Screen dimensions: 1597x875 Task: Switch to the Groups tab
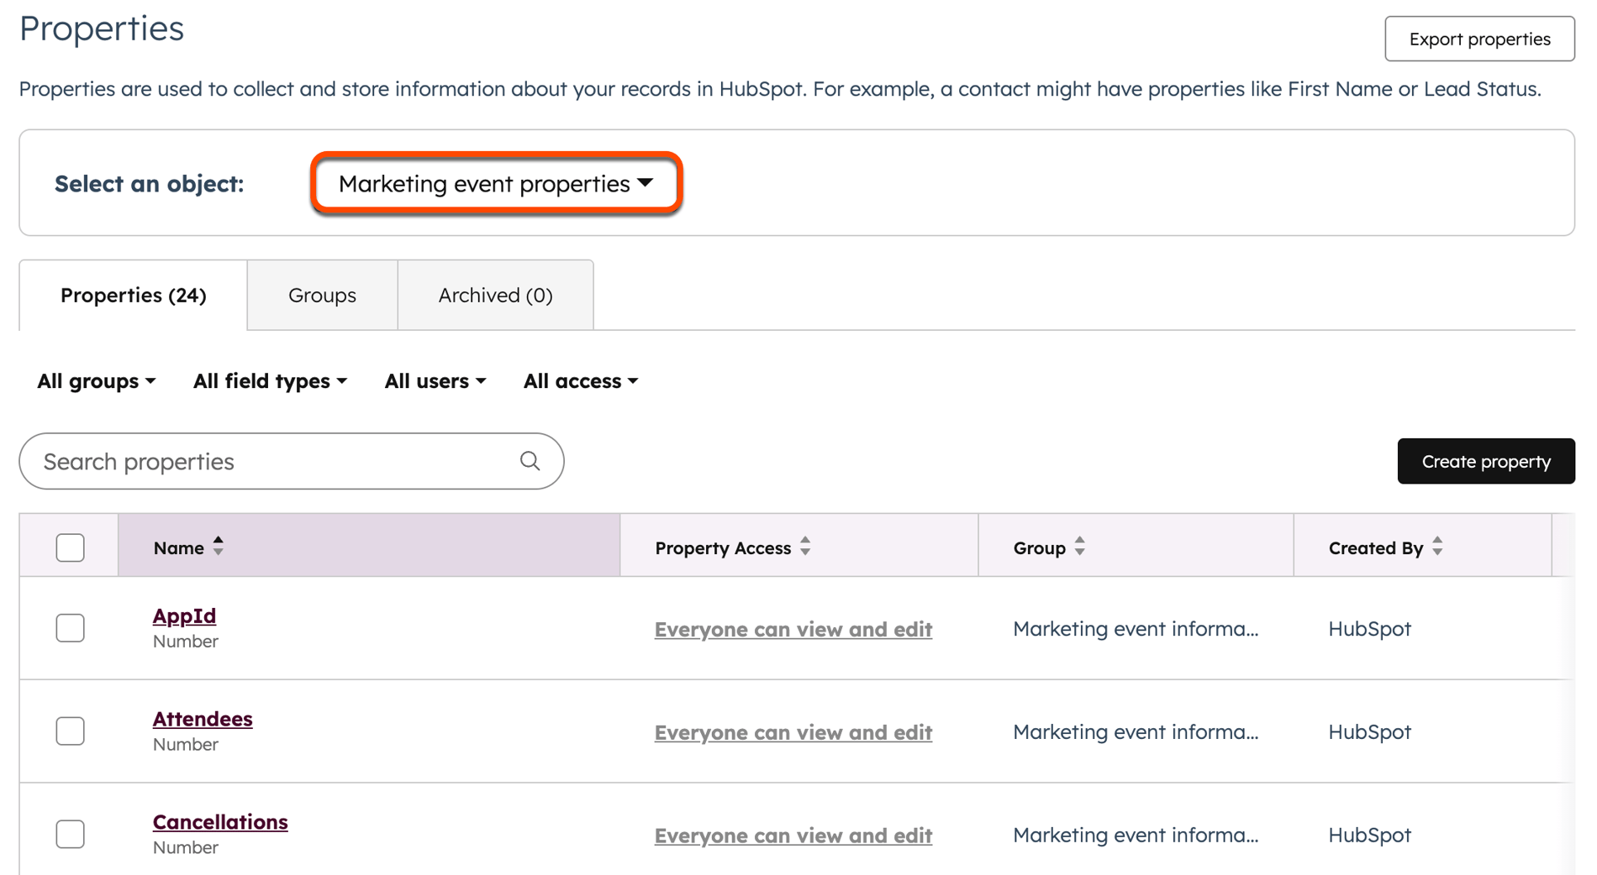[x=322, y=295]
